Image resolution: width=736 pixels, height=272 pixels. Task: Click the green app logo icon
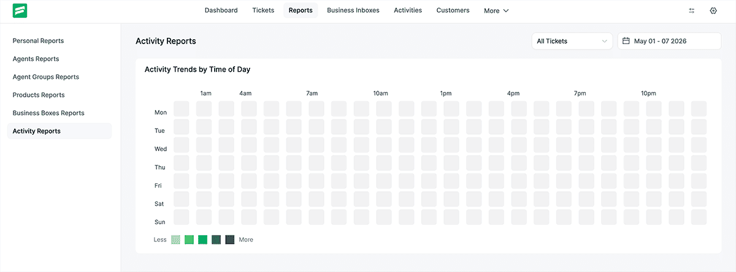(20, 10)
